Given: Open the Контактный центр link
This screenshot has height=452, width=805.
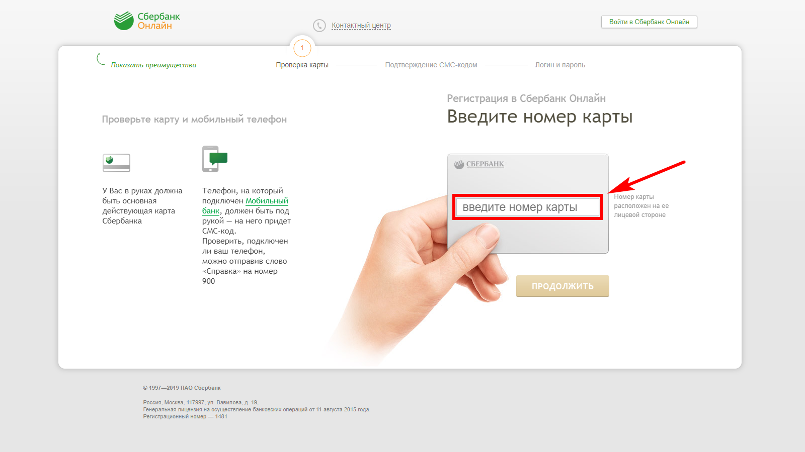Looking at the screenshot, I should [x=361, y=25].
